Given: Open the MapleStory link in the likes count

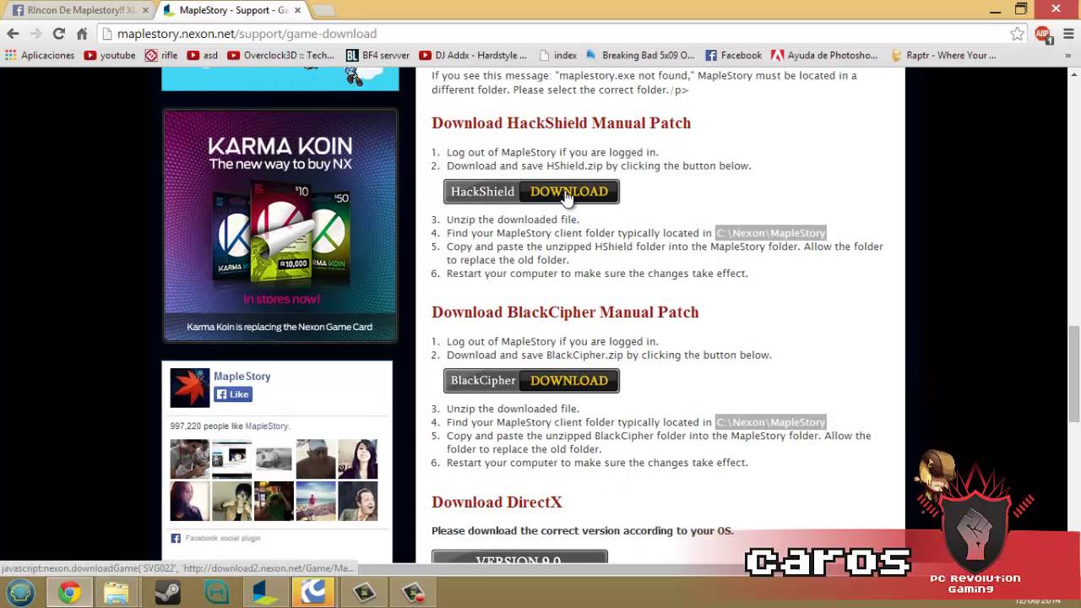Looking at the screenshot, I should click(266, 426).
